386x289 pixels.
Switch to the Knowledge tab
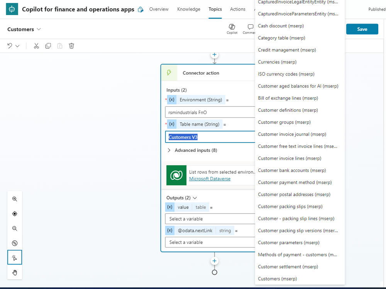click(x=189, y=9)
